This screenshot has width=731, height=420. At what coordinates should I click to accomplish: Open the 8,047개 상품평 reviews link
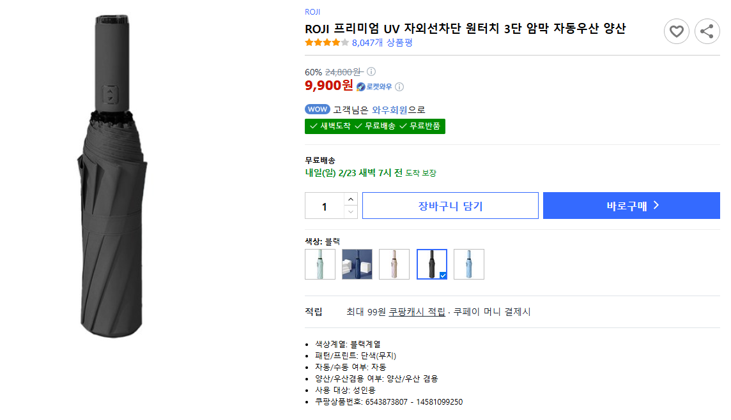coord(382,43)
